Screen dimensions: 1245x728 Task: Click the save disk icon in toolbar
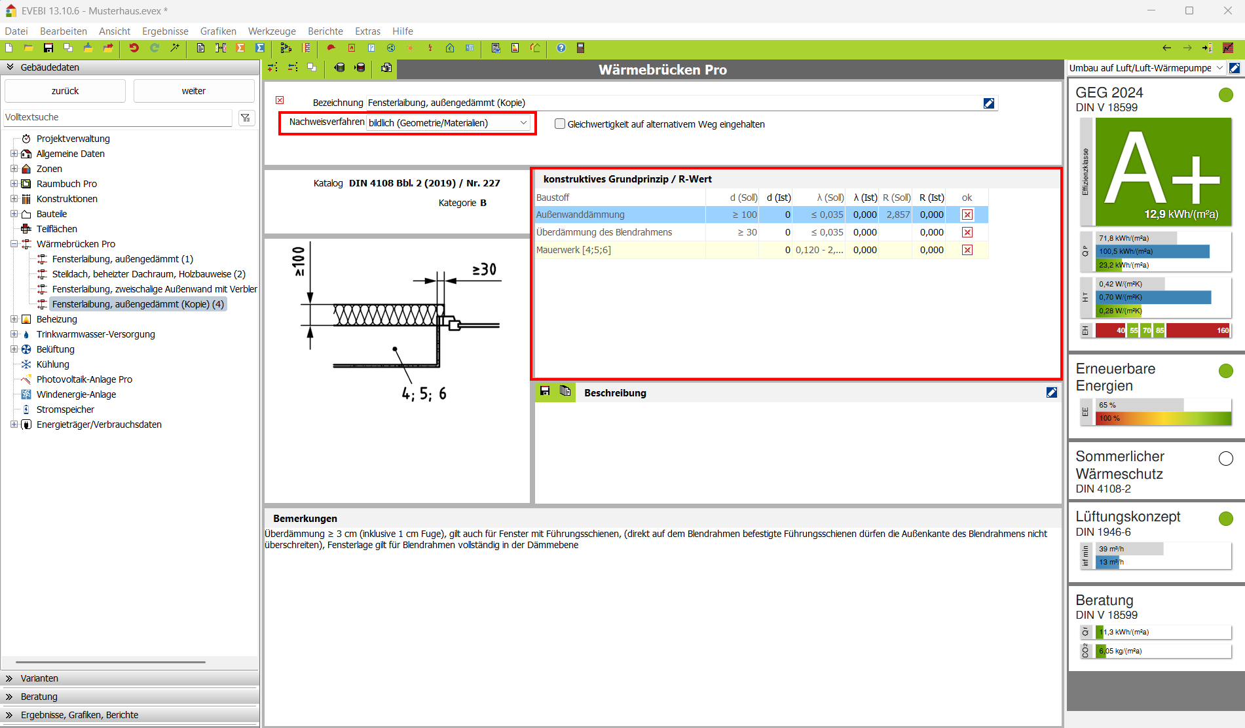pos(48,48)
